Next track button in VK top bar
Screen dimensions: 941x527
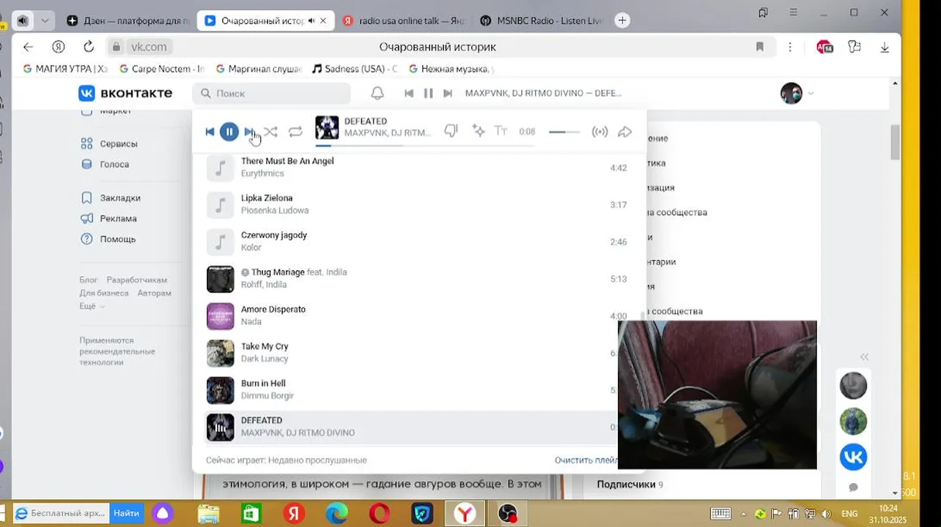tap(448, 93)
